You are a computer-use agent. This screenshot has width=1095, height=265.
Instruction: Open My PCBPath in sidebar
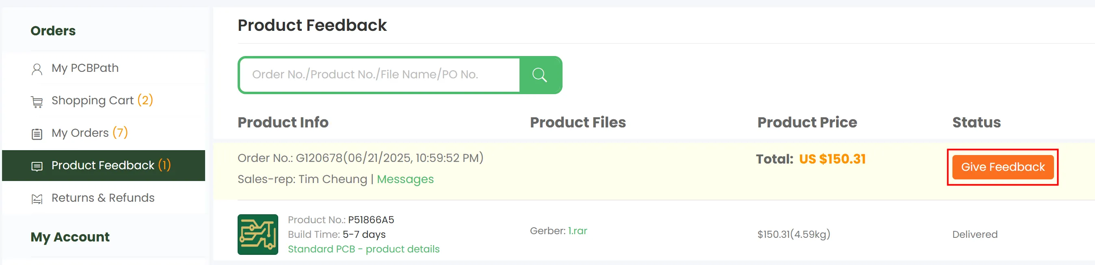pyautogui.click(x=85, y=68)
